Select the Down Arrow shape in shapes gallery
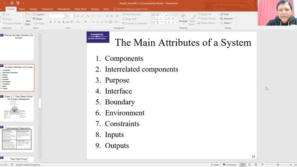297x167 pixels. click(173, 19)
